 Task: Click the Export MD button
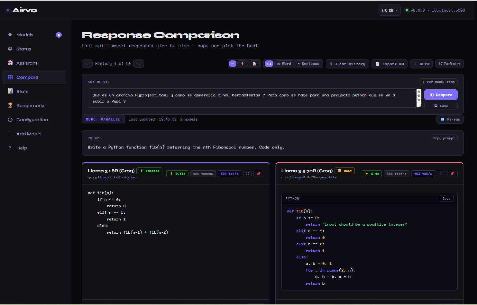[x=390, y=64]
